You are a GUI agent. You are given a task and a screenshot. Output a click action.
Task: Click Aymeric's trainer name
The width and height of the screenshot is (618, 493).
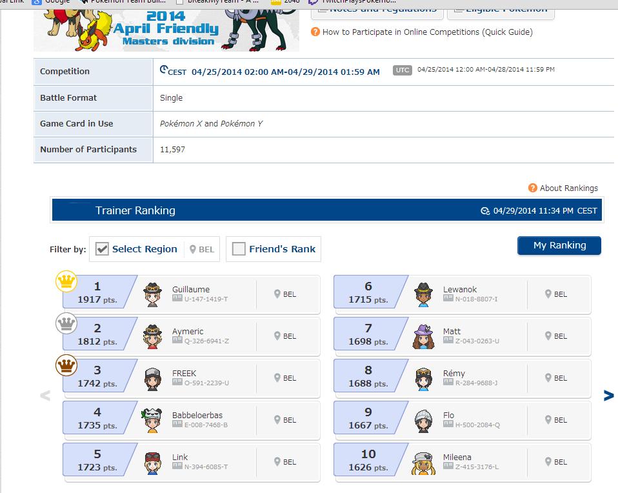pyautogui.click(x=188, y=331)
